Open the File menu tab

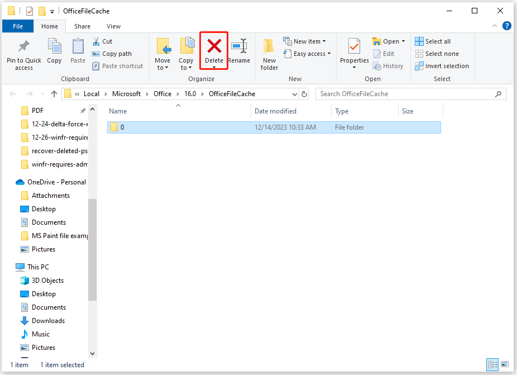click(18, 26)
